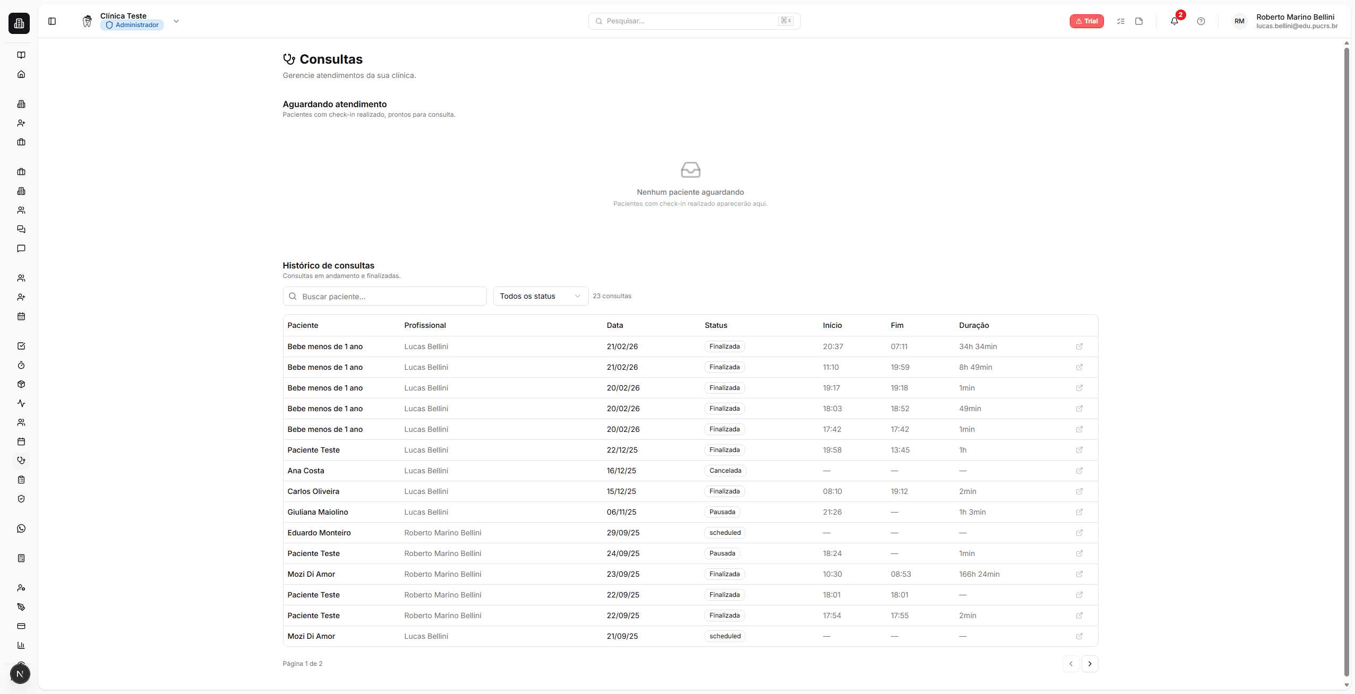The height and width of the screenshot is (694, 1355).
Task: Open the notifications bell with badge 2
Action: click(1174, 21)
